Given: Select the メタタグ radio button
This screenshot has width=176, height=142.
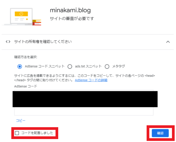Looking at the screenshot, I should pyautogui.click(x=107, y=67).
